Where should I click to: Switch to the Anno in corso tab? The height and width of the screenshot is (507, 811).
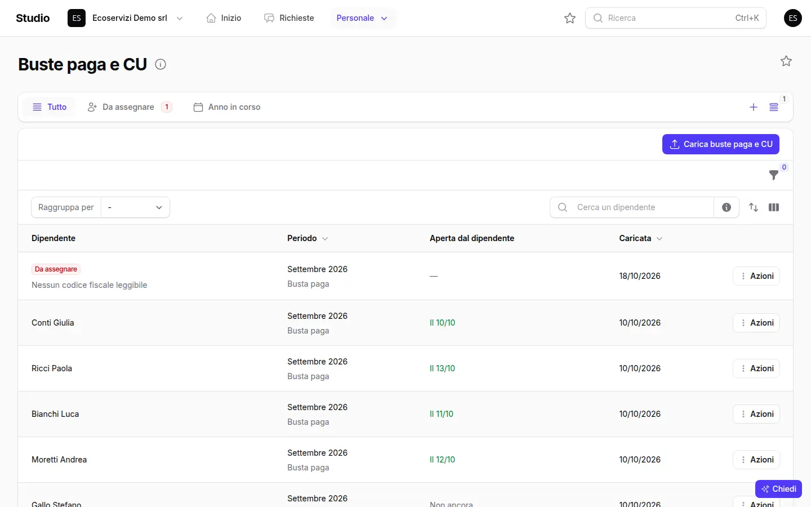[227, 107]
